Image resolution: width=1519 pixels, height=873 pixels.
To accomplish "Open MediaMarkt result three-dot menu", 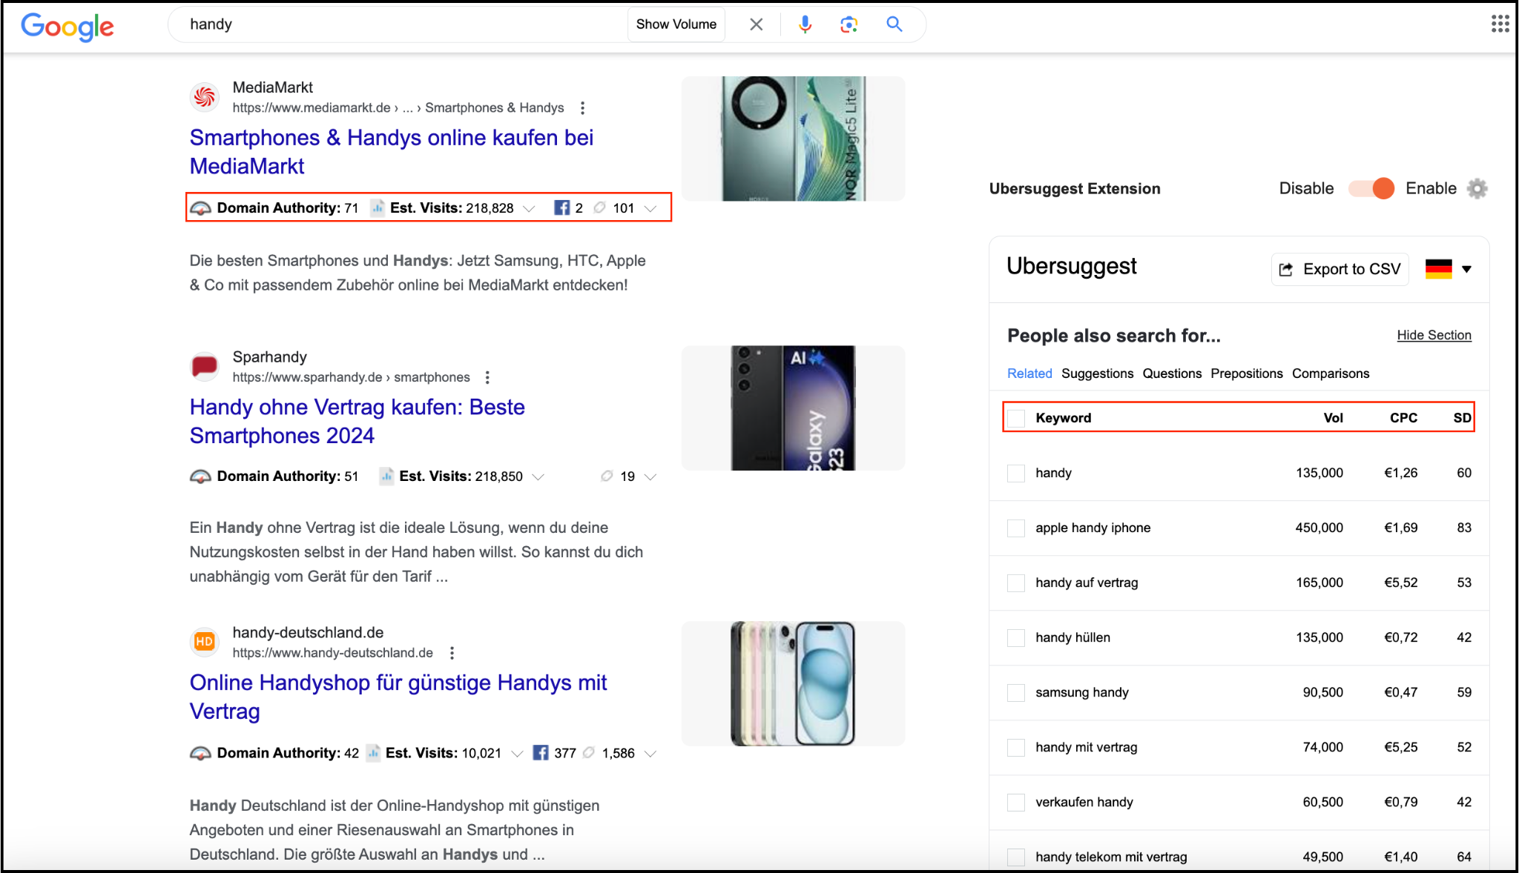I will (583, 108).
